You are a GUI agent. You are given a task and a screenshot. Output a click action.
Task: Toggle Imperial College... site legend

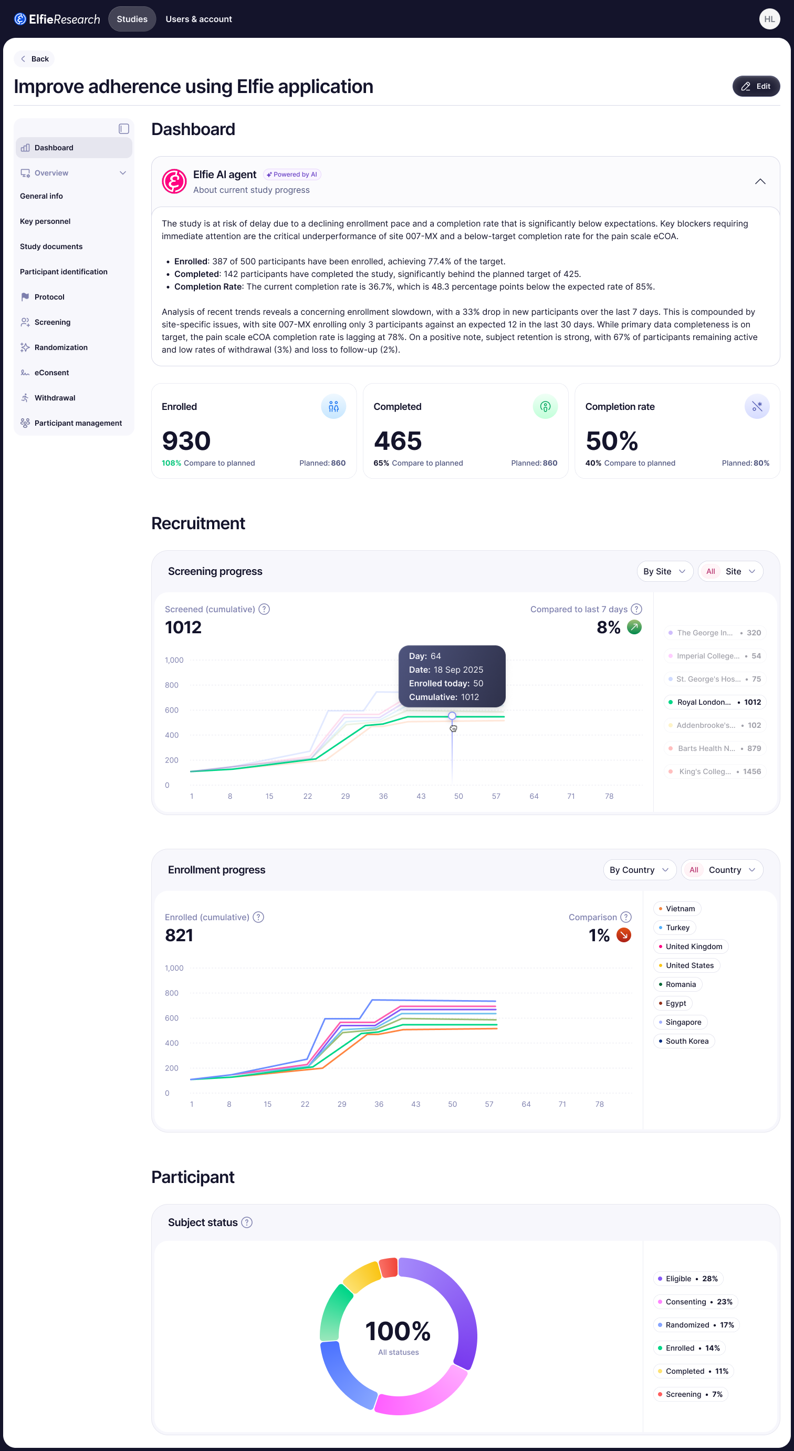pyautogui.click(x=715, y=656)
